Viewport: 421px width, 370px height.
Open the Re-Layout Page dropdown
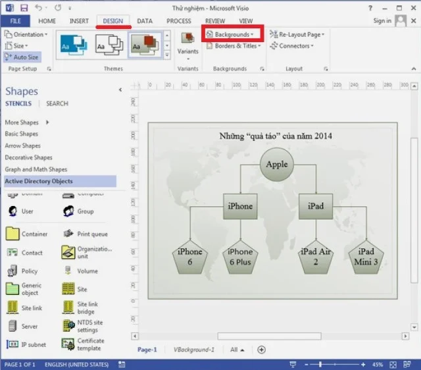(297, 34)
